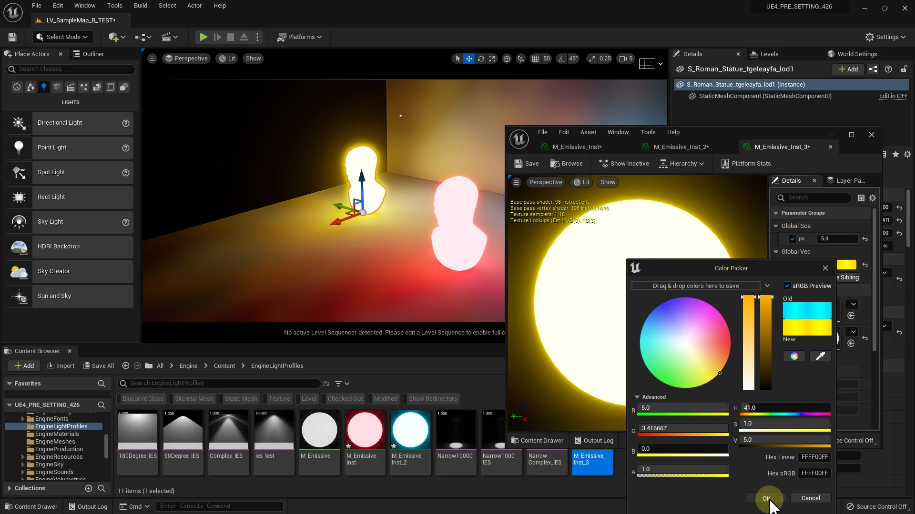Select the M_Emissive_Inst_2 asset thumbnail
This screenshot has width=915, height=514.
[x=410, y=431]
